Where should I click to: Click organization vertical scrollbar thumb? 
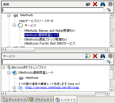[112, 30]
